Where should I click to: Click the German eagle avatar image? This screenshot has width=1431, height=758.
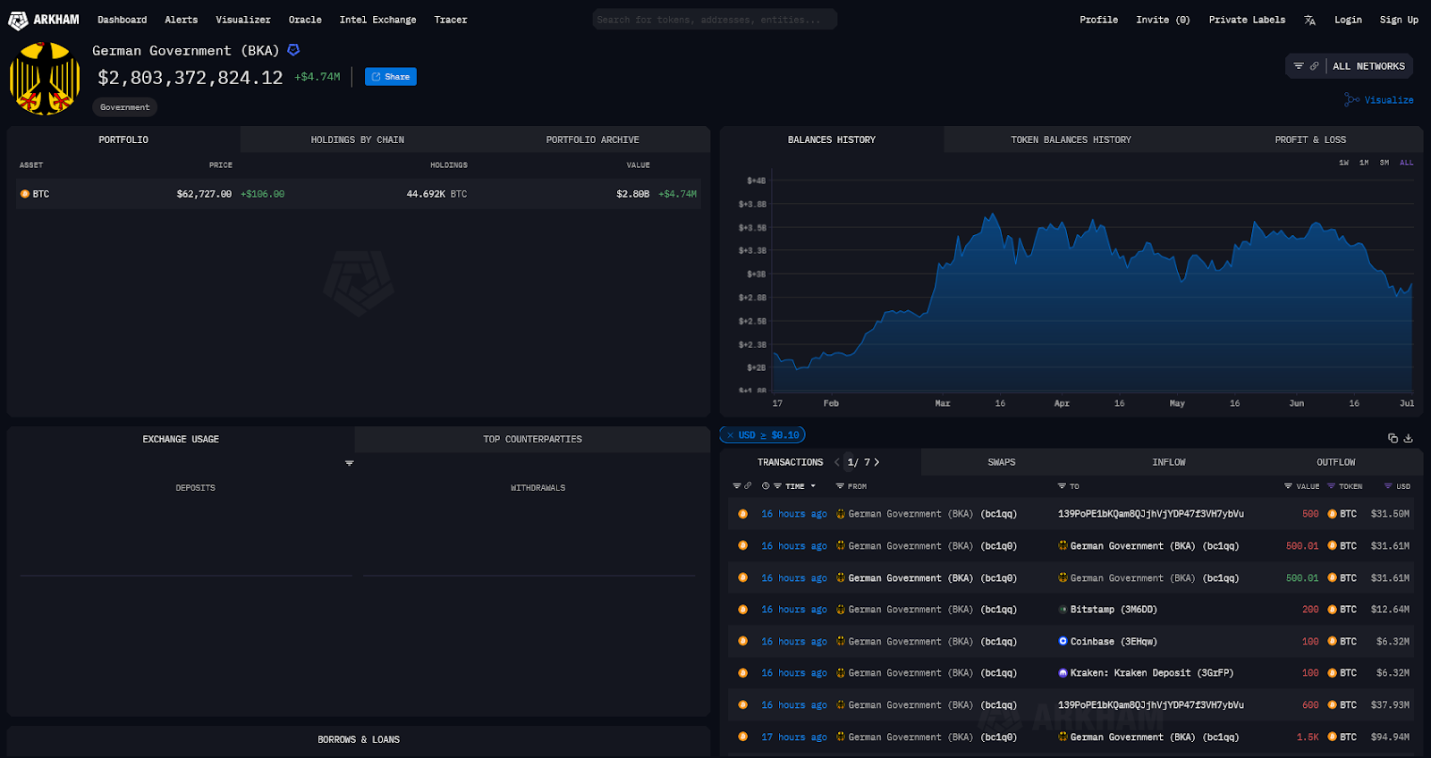point(45,80)
